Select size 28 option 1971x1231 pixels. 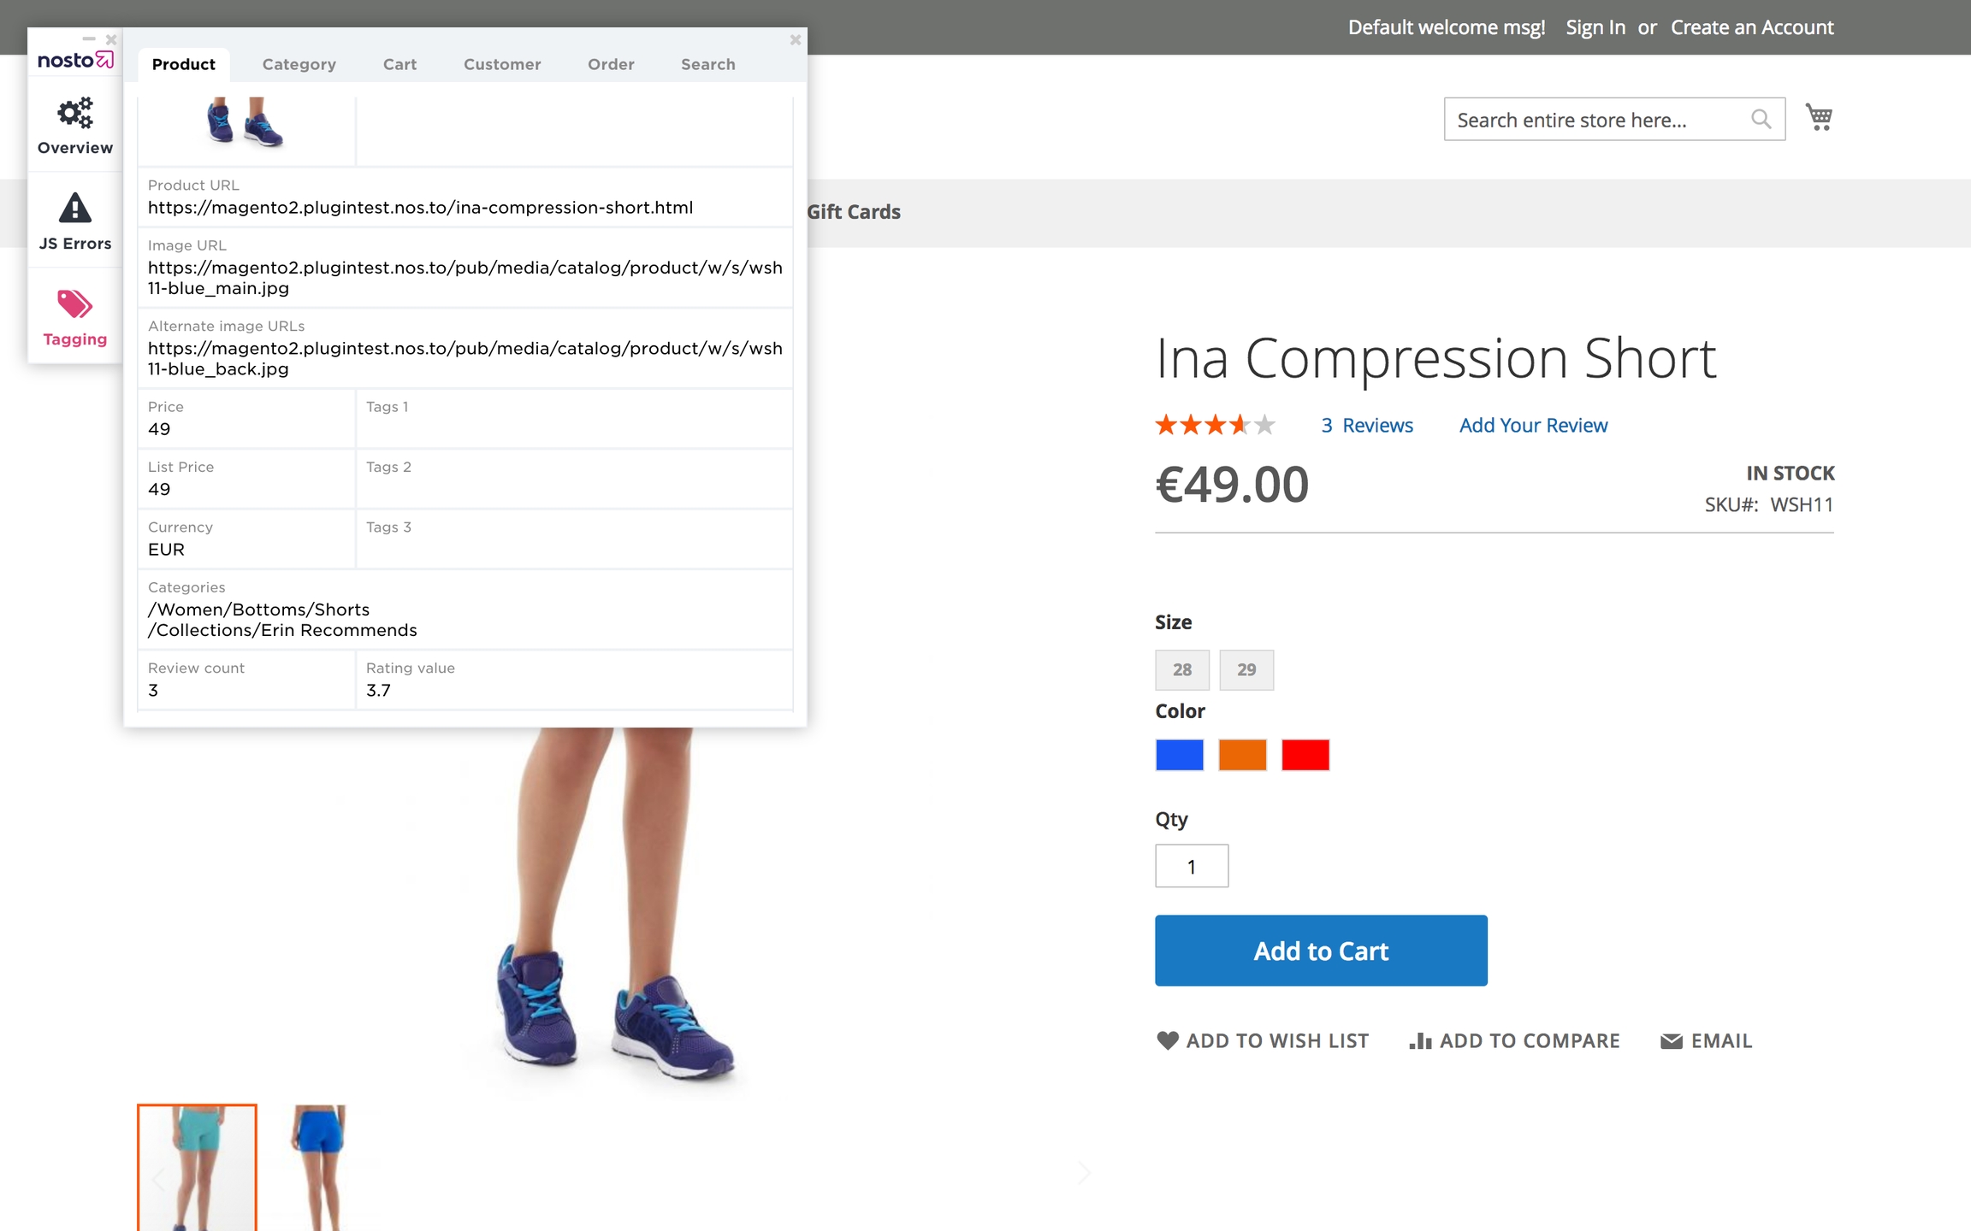pyautogui.click(x=1181, y=669)
